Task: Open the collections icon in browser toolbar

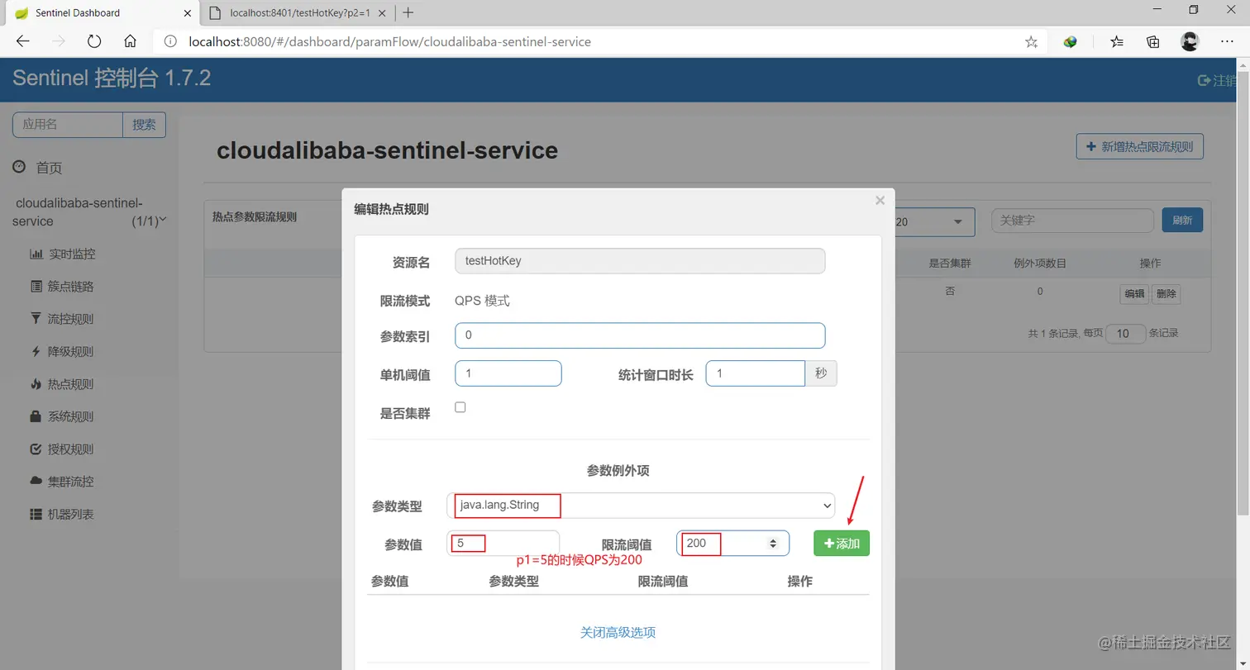Action: pos(1153,41)
